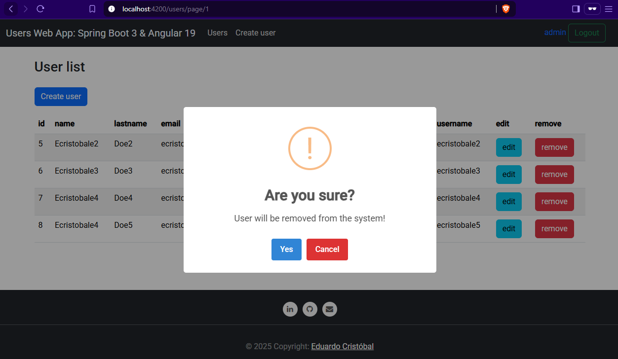The width and height of the screenshot is (618, 359).
Task: Click remove for user ecristobale5
Action: pyautogui.click(x=554, y=229)
